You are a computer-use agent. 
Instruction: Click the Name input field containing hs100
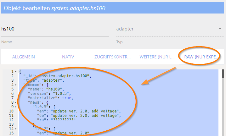(55, 29)
